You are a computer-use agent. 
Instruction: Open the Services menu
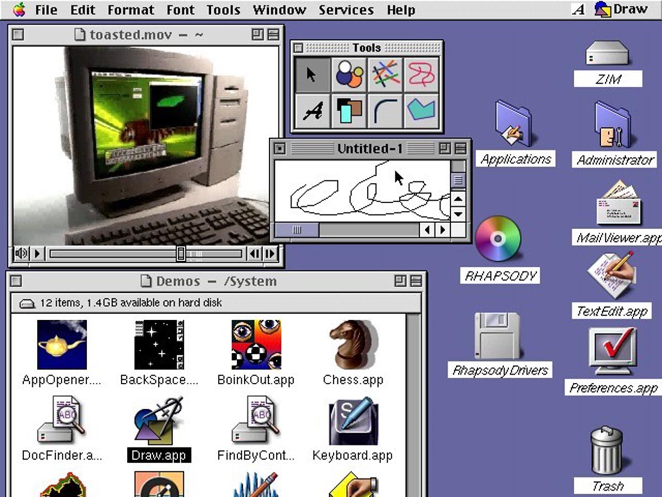point(346,10)
